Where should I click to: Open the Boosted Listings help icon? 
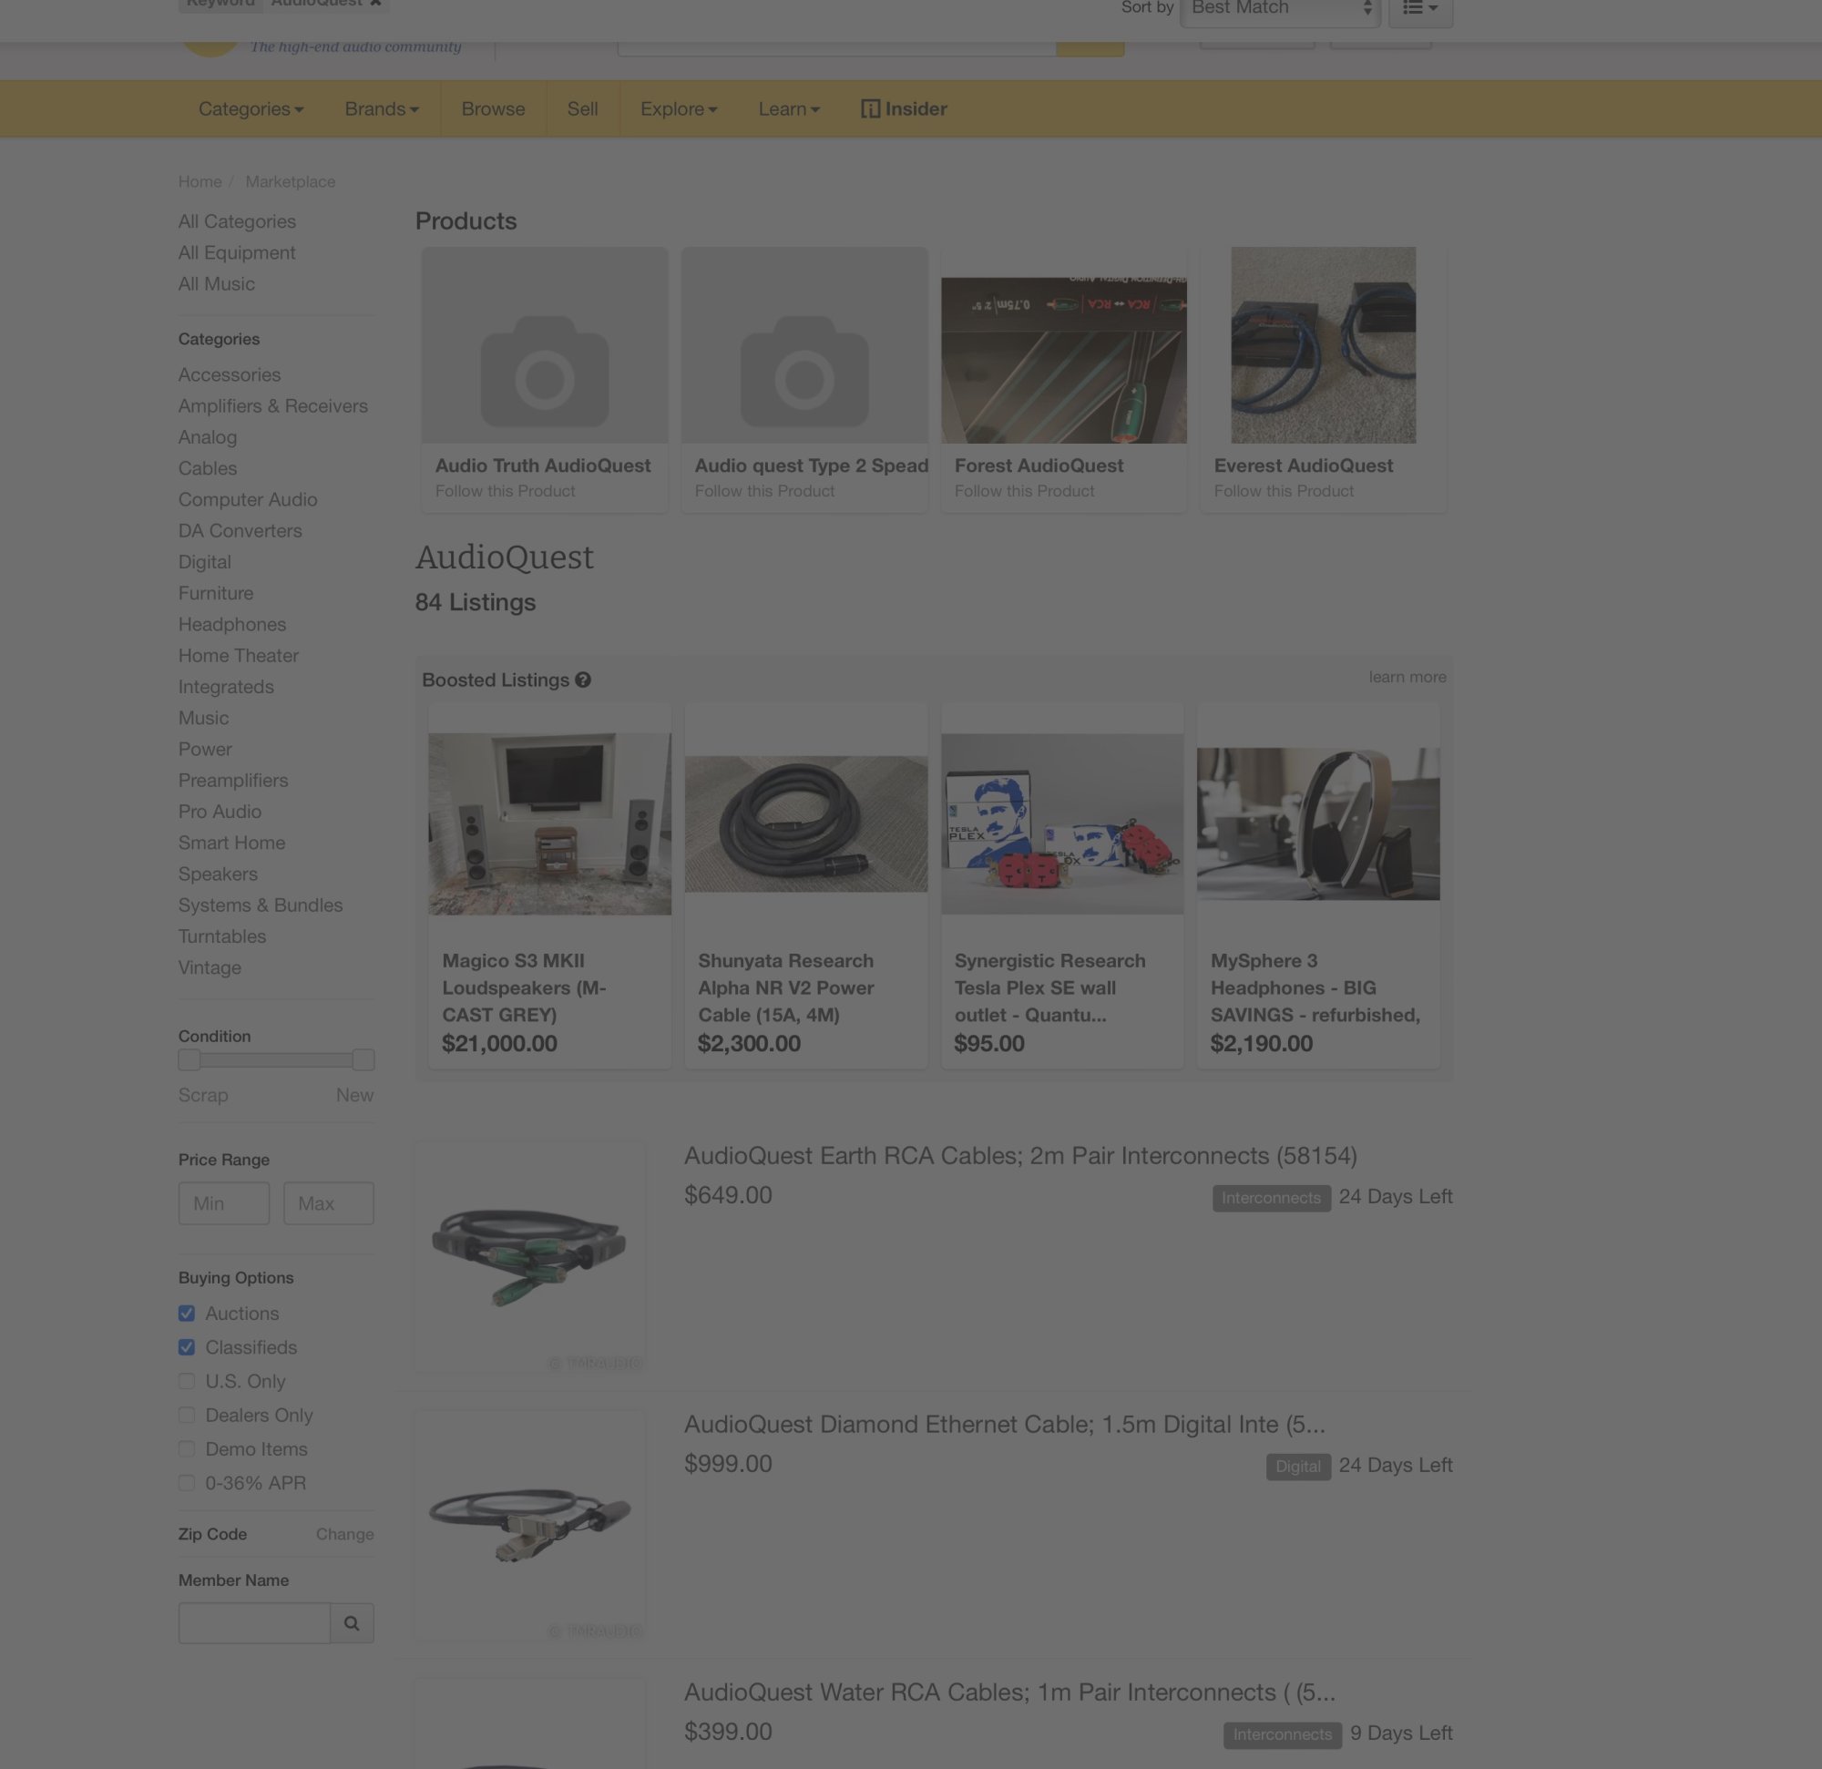(x=584, y=680)
